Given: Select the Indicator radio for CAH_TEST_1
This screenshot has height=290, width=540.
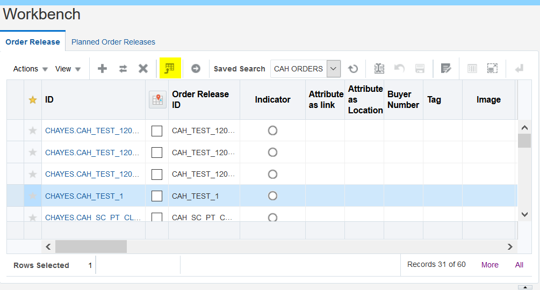Looking at the screenshot, I should 272,196.
